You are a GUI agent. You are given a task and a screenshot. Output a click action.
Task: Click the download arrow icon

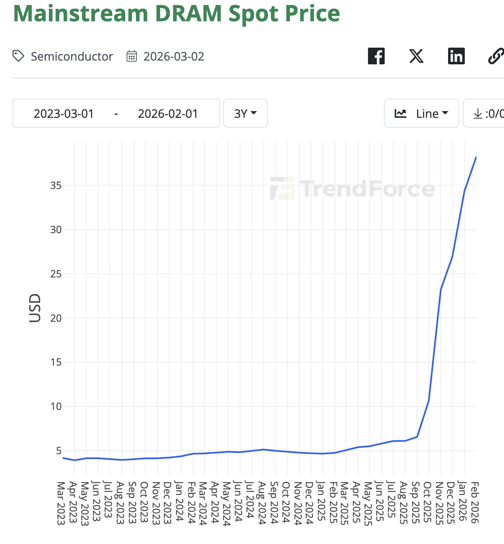[x=478, y=113]
